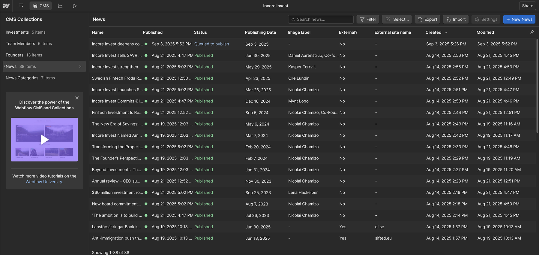Open collection Settings
539x255 pixels.
click(486, 19)
